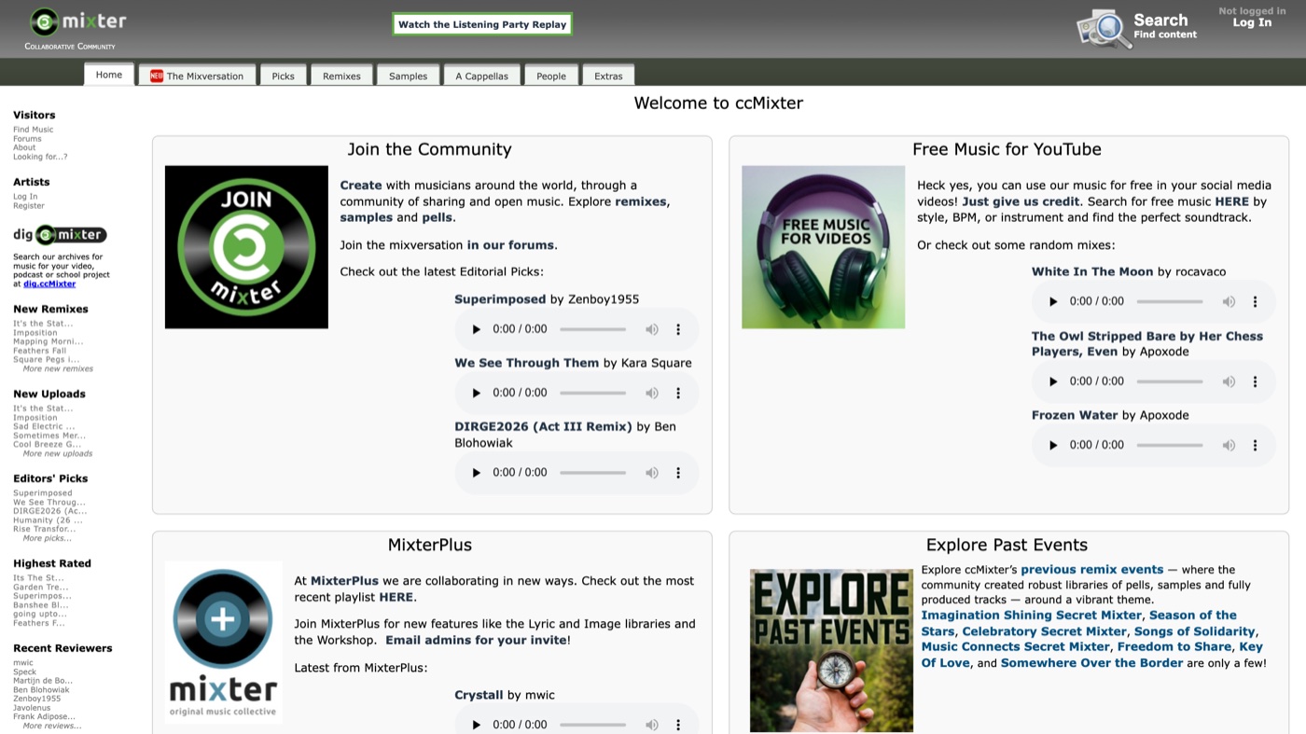Open the Samples tab
Screen dimensions: 1306x734
(408, 76)
